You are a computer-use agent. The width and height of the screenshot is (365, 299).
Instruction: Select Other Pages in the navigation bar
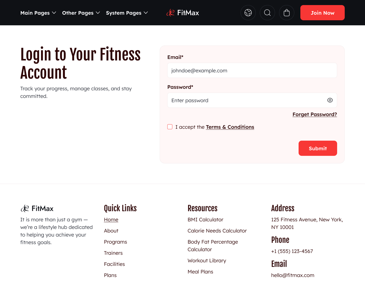coord(78,13)
